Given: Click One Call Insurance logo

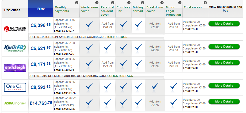Looking at the screenshot, I should 15,87.
